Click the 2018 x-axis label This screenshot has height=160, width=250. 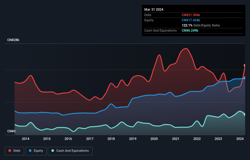click(111, 139)
